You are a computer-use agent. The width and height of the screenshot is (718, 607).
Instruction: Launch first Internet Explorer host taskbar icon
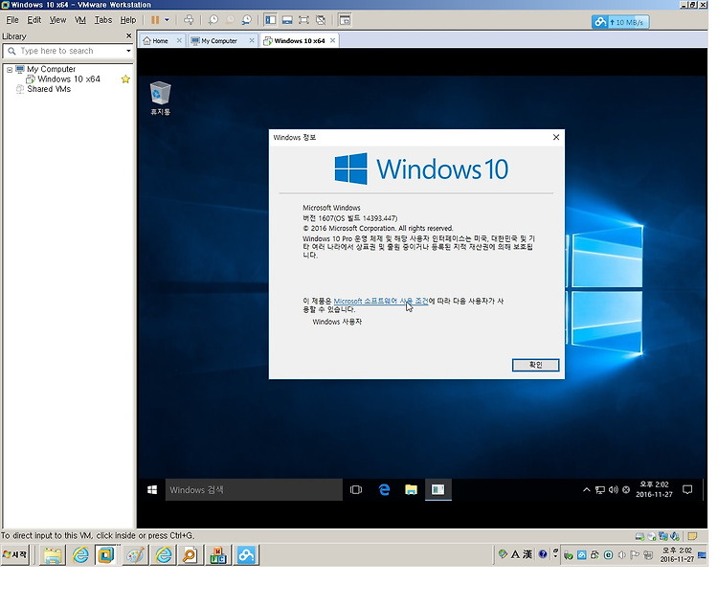[80, 555]
